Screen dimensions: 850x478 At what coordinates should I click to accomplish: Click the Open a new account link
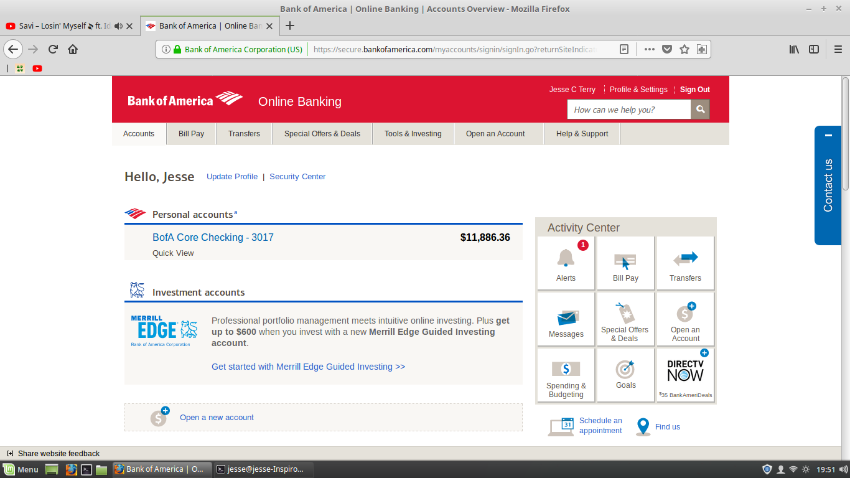(217, 418)
